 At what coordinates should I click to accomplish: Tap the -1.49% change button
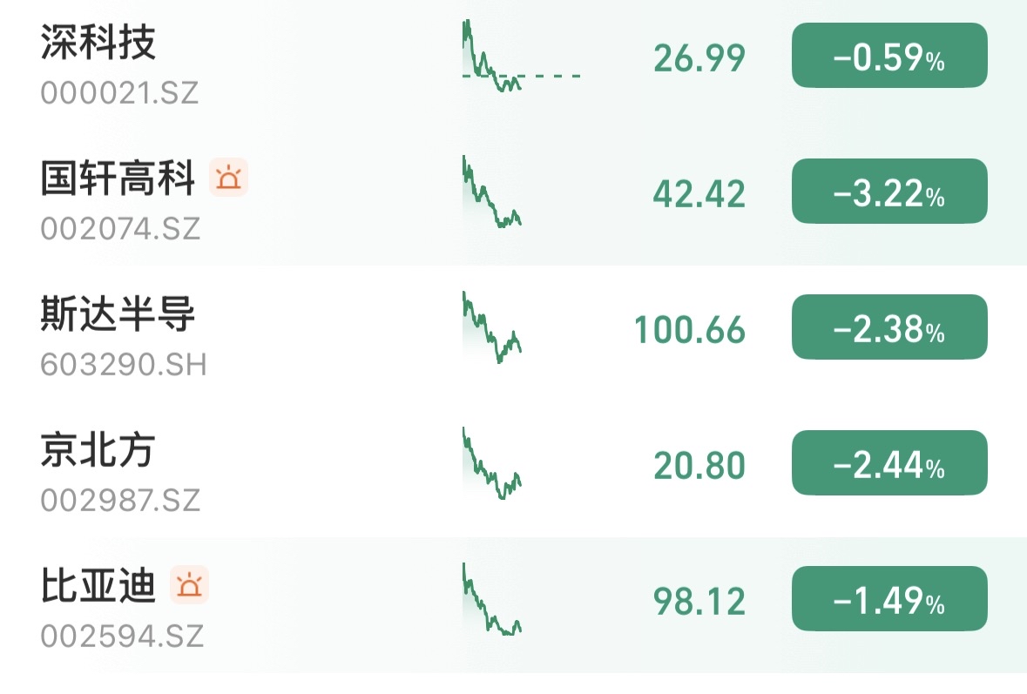[x=888, y=601]
